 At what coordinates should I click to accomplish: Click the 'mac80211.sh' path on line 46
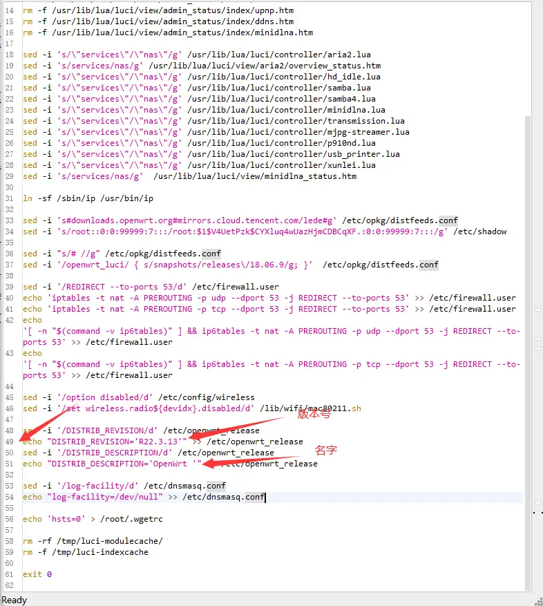coord(311,408)
